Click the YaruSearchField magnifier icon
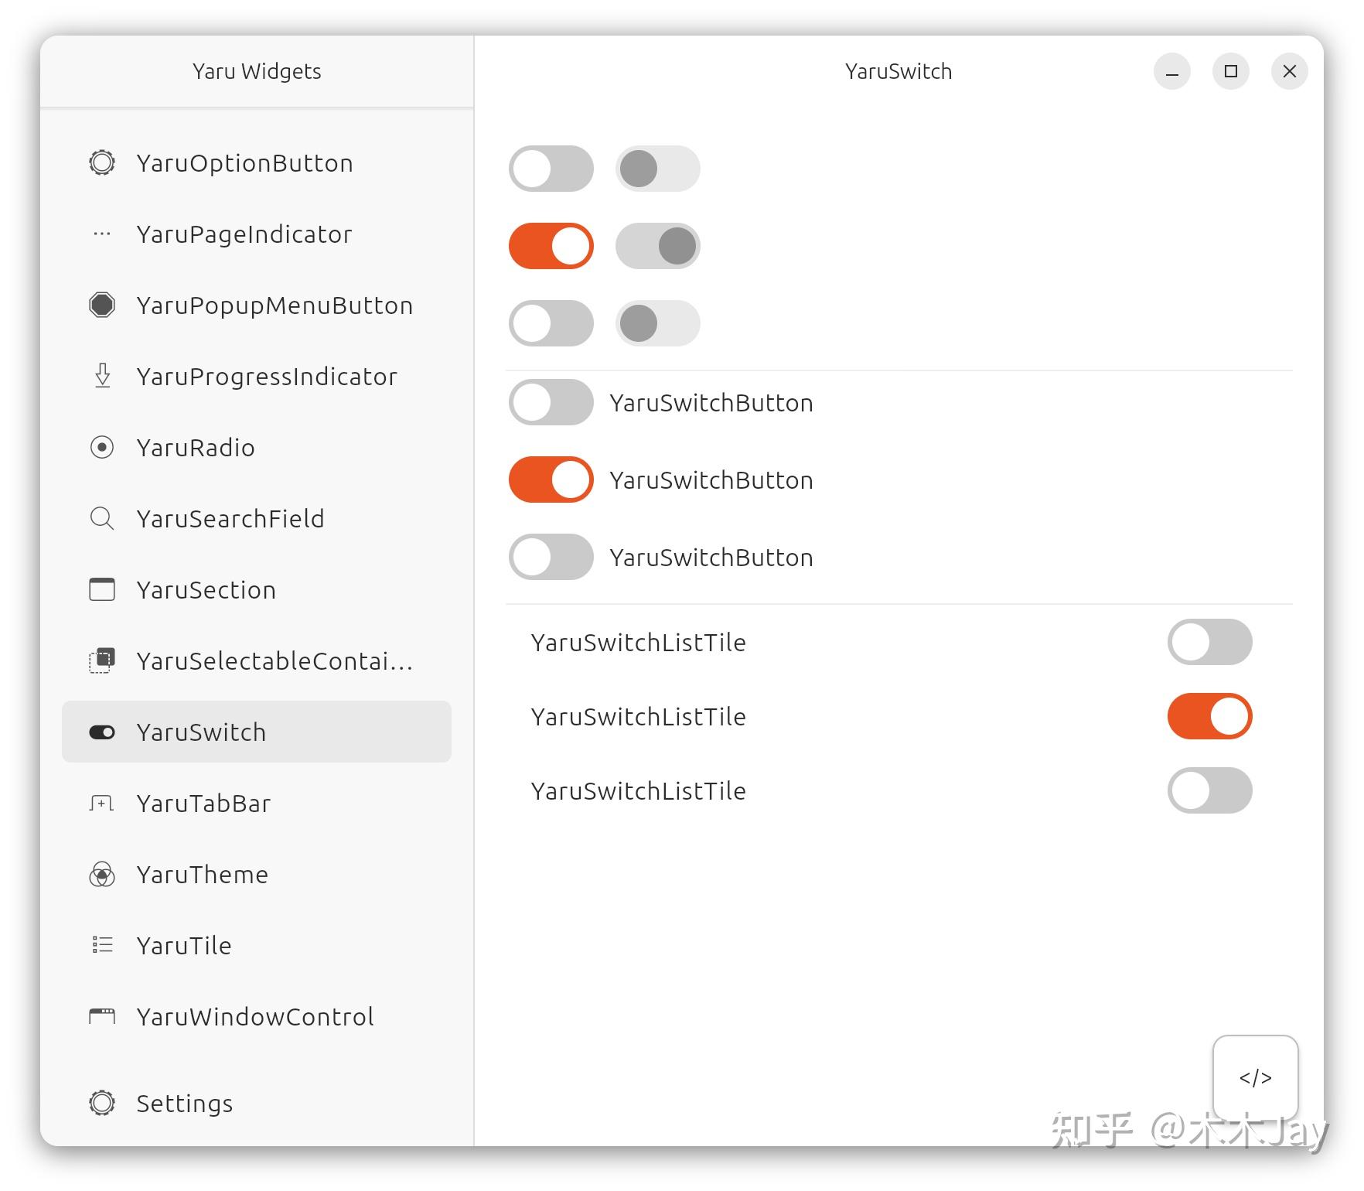This screenshot has width=1364, height=1191. [102, 519]
